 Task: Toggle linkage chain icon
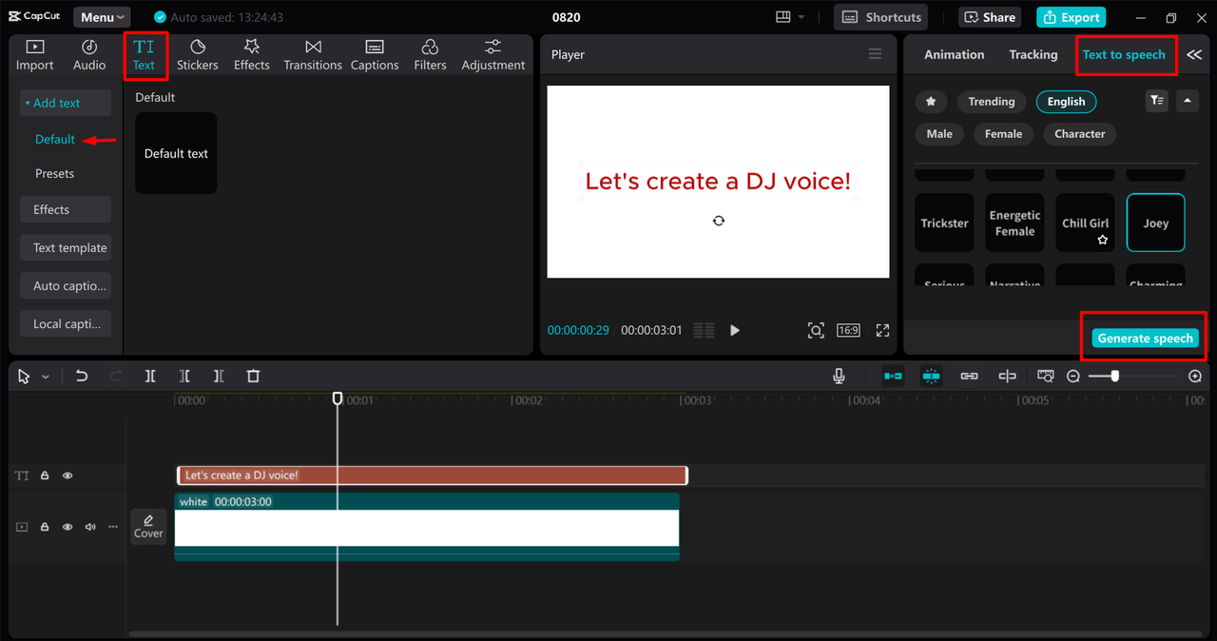point(969,377)
